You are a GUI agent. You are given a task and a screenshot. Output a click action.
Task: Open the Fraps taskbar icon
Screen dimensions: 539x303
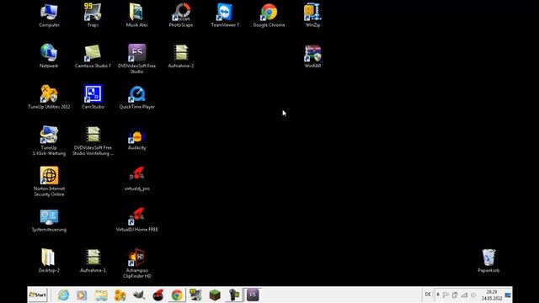pos(195,295)
